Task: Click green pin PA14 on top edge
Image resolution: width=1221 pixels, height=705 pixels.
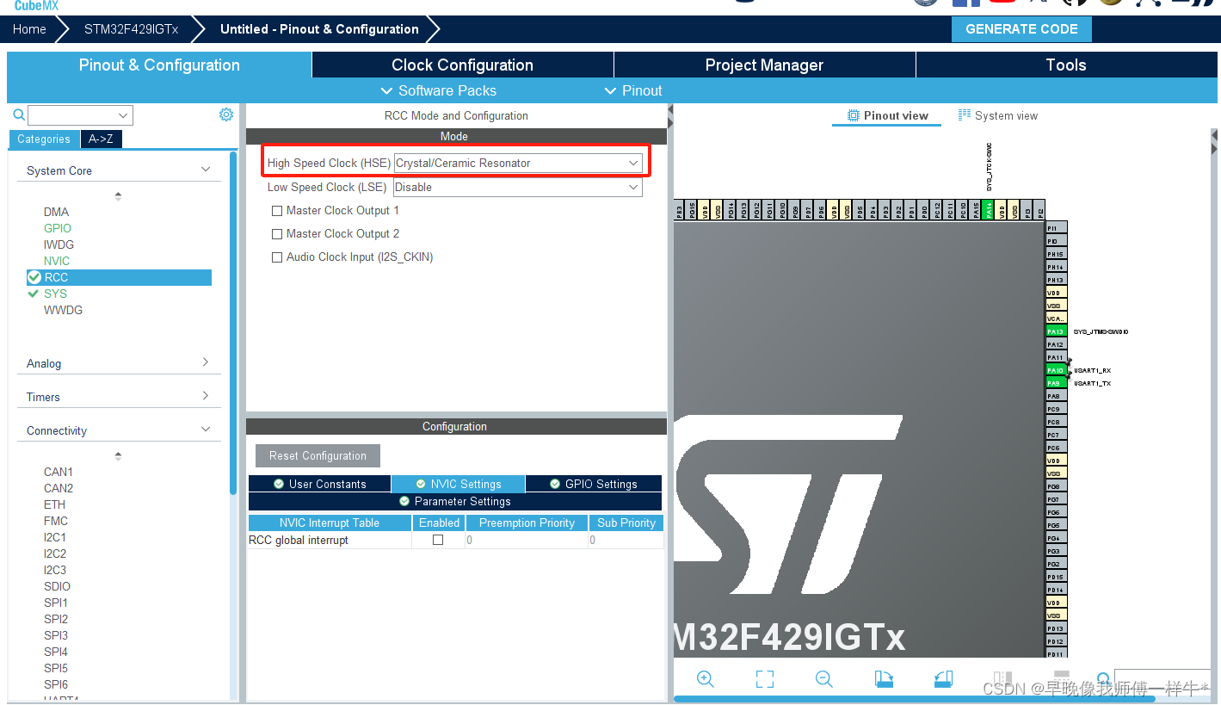Action: tap(989, 210)
